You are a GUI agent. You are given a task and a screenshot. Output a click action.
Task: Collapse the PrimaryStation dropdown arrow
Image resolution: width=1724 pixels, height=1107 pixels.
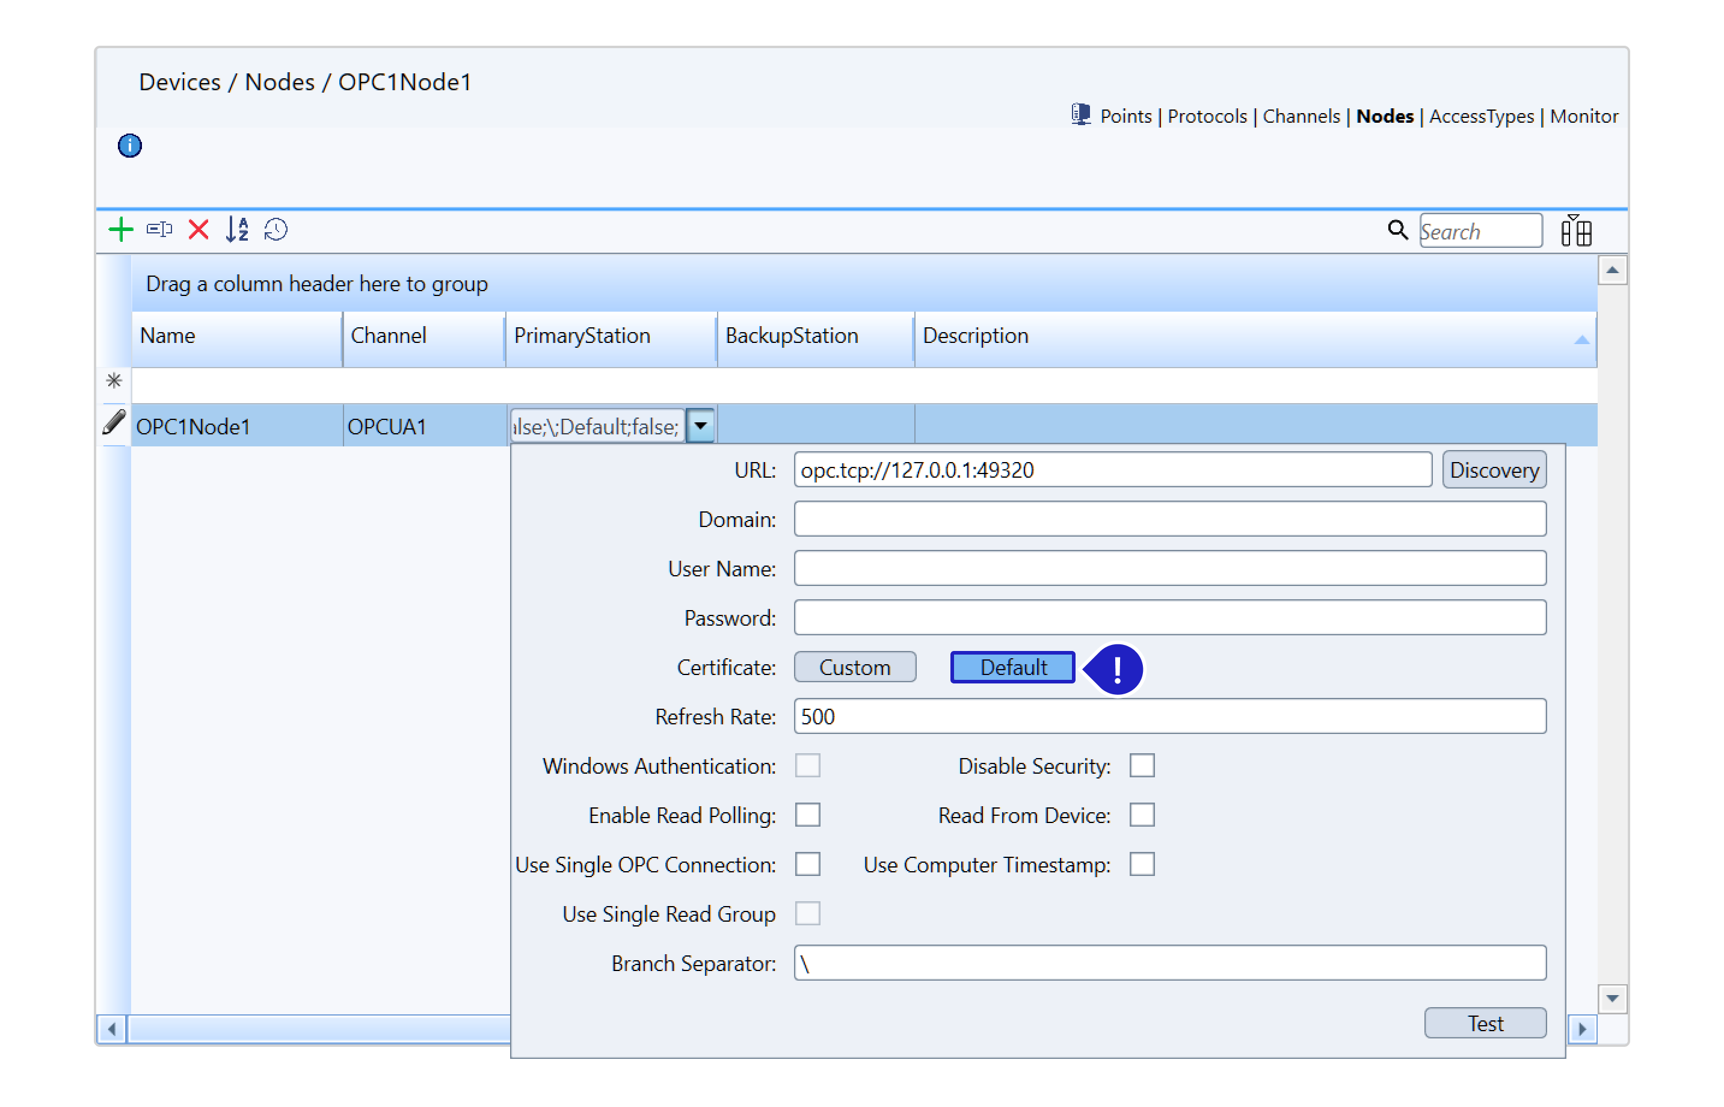tap(700, 425)
